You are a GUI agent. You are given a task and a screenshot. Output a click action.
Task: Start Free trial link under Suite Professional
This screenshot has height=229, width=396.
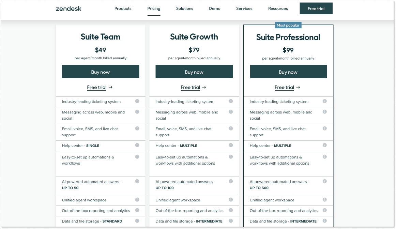click(x=287, y=87)
